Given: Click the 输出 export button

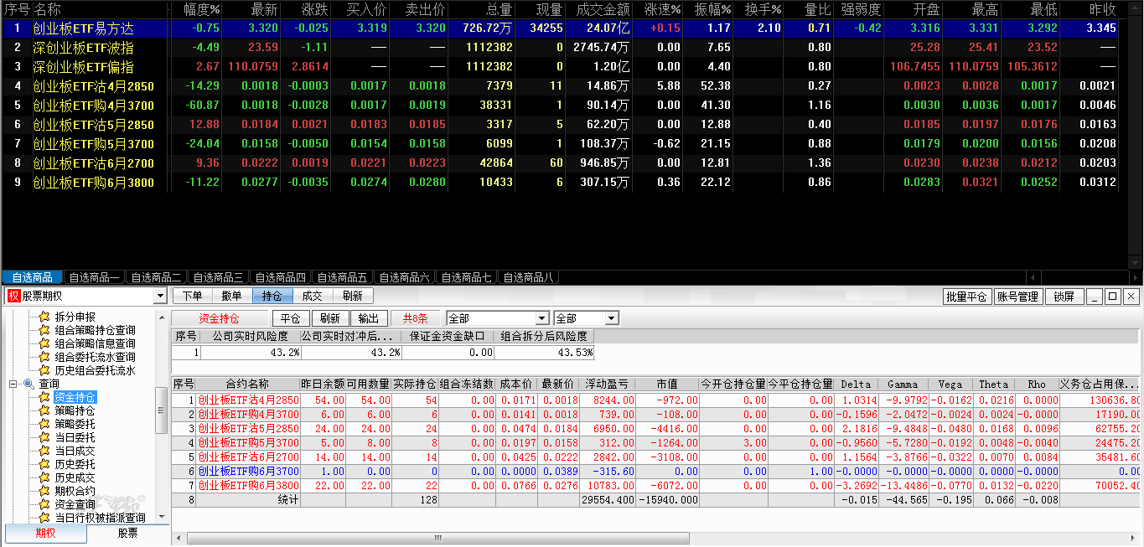Looking at the screenshot, I should 368,318.
